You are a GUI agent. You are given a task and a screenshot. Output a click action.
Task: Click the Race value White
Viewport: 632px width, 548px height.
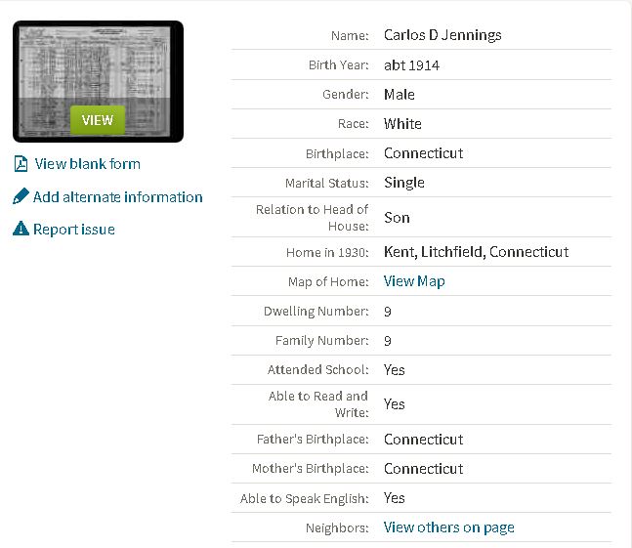pyautogui.click(x=402, y=124)
